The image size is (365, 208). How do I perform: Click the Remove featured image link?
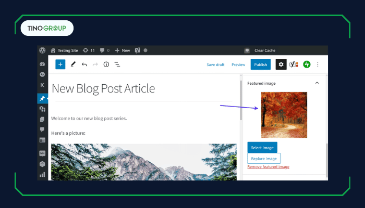coord(268,167)
